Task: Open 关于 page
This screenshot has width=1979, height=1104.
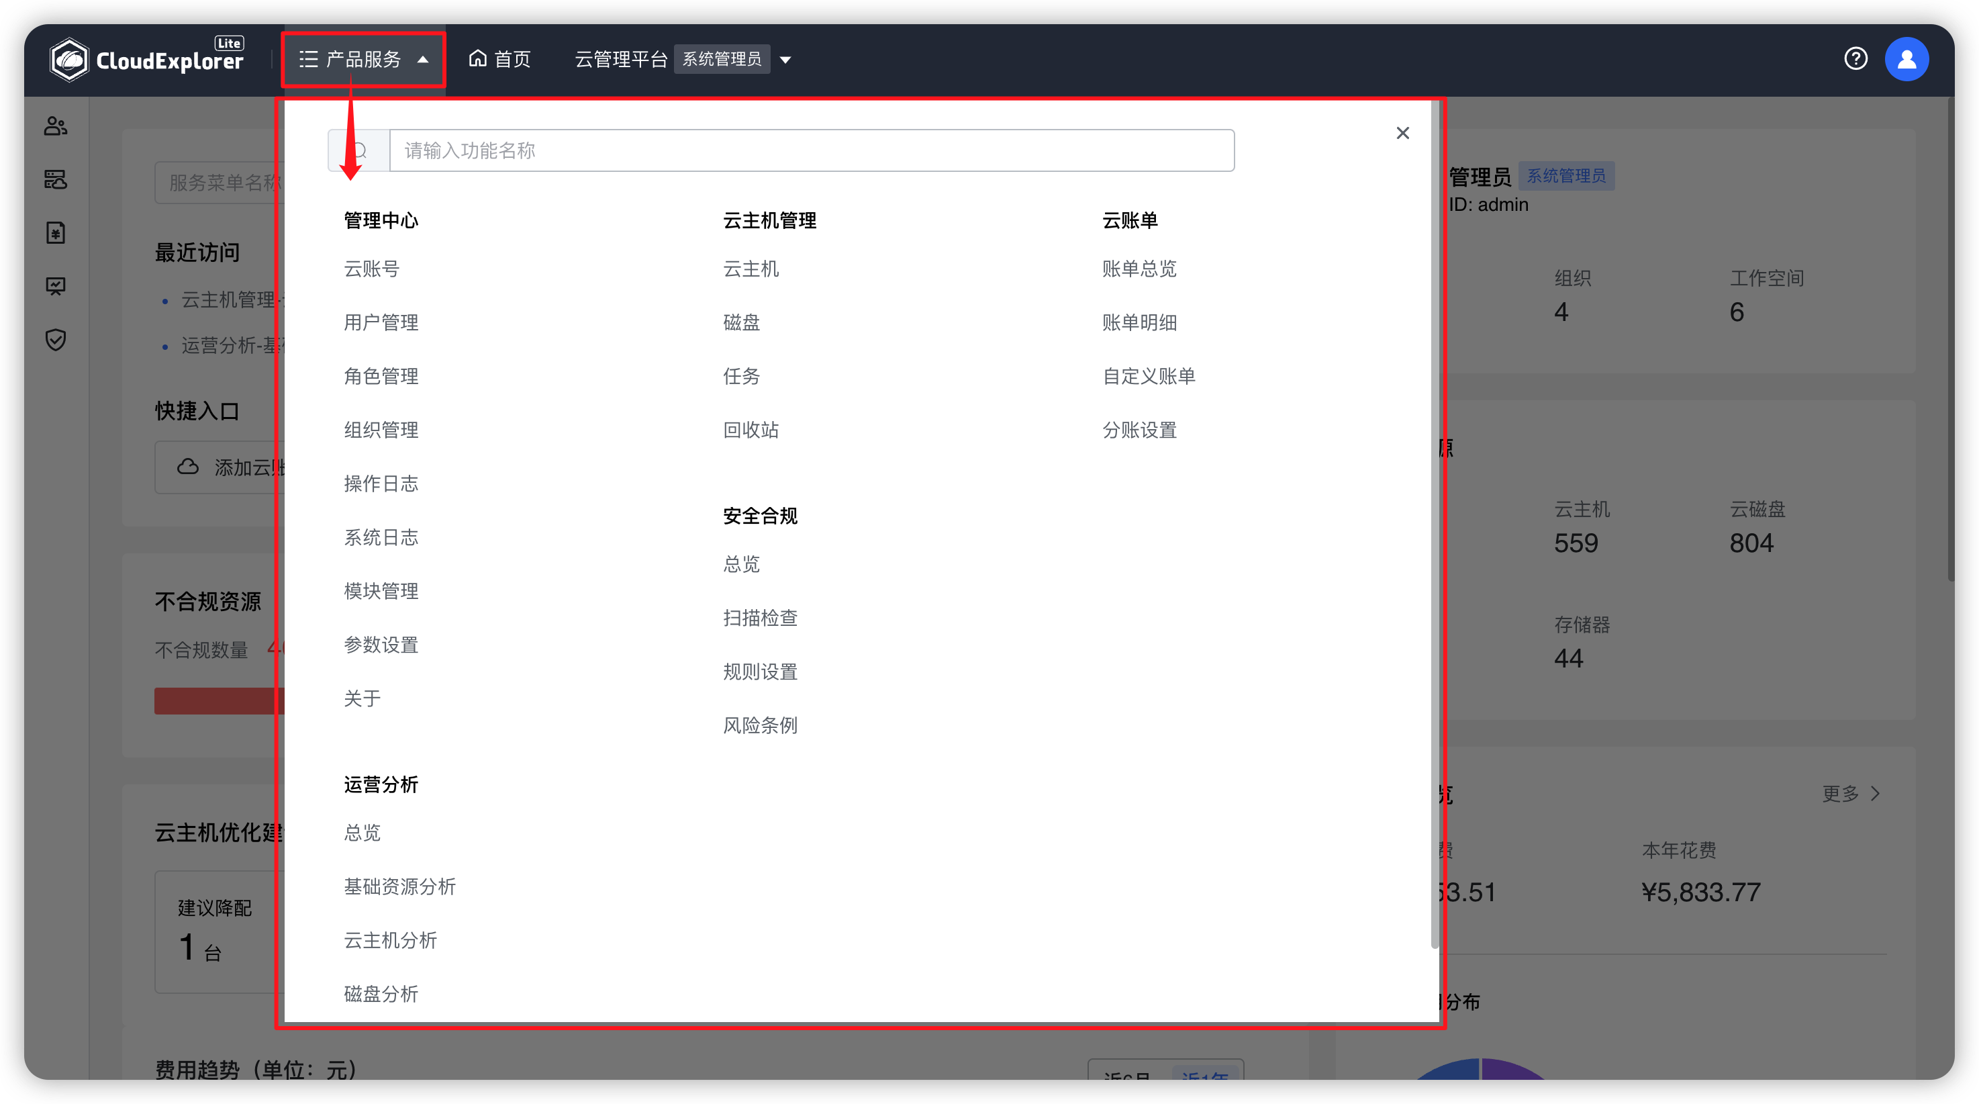Action: click(x=362, y=699)
